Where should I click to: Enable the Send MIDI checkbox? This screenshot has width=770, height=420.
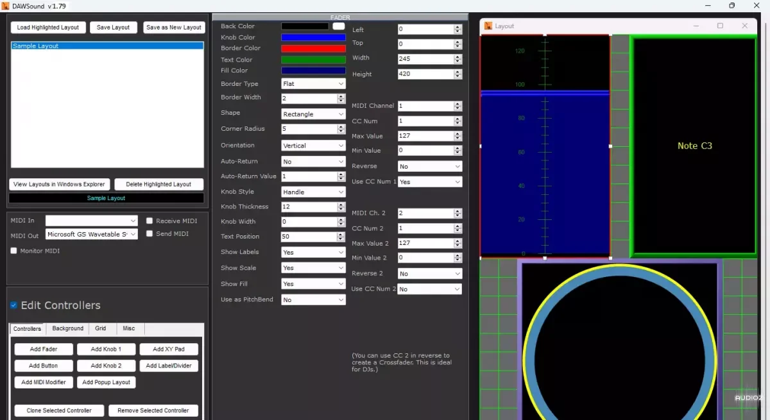(150, 233)
